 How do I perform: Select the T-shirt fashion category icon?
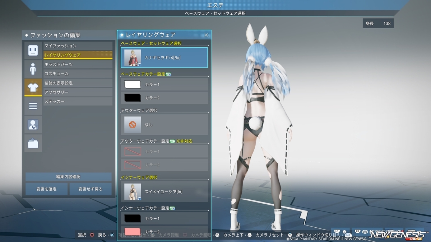(x=33, y=87)
